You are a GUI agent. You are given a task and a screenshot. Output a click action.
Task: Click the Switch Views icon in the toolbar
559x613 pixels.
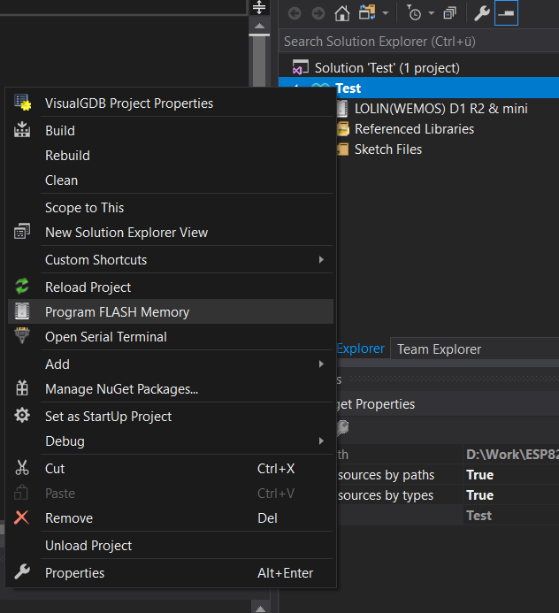pyautogui.click(x=367, y=13)
